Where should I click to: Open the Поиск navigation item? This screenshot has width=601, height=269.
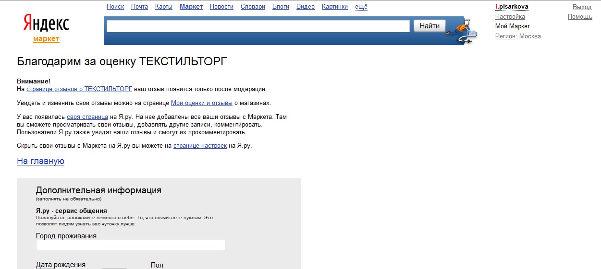[x=115, y=7]
